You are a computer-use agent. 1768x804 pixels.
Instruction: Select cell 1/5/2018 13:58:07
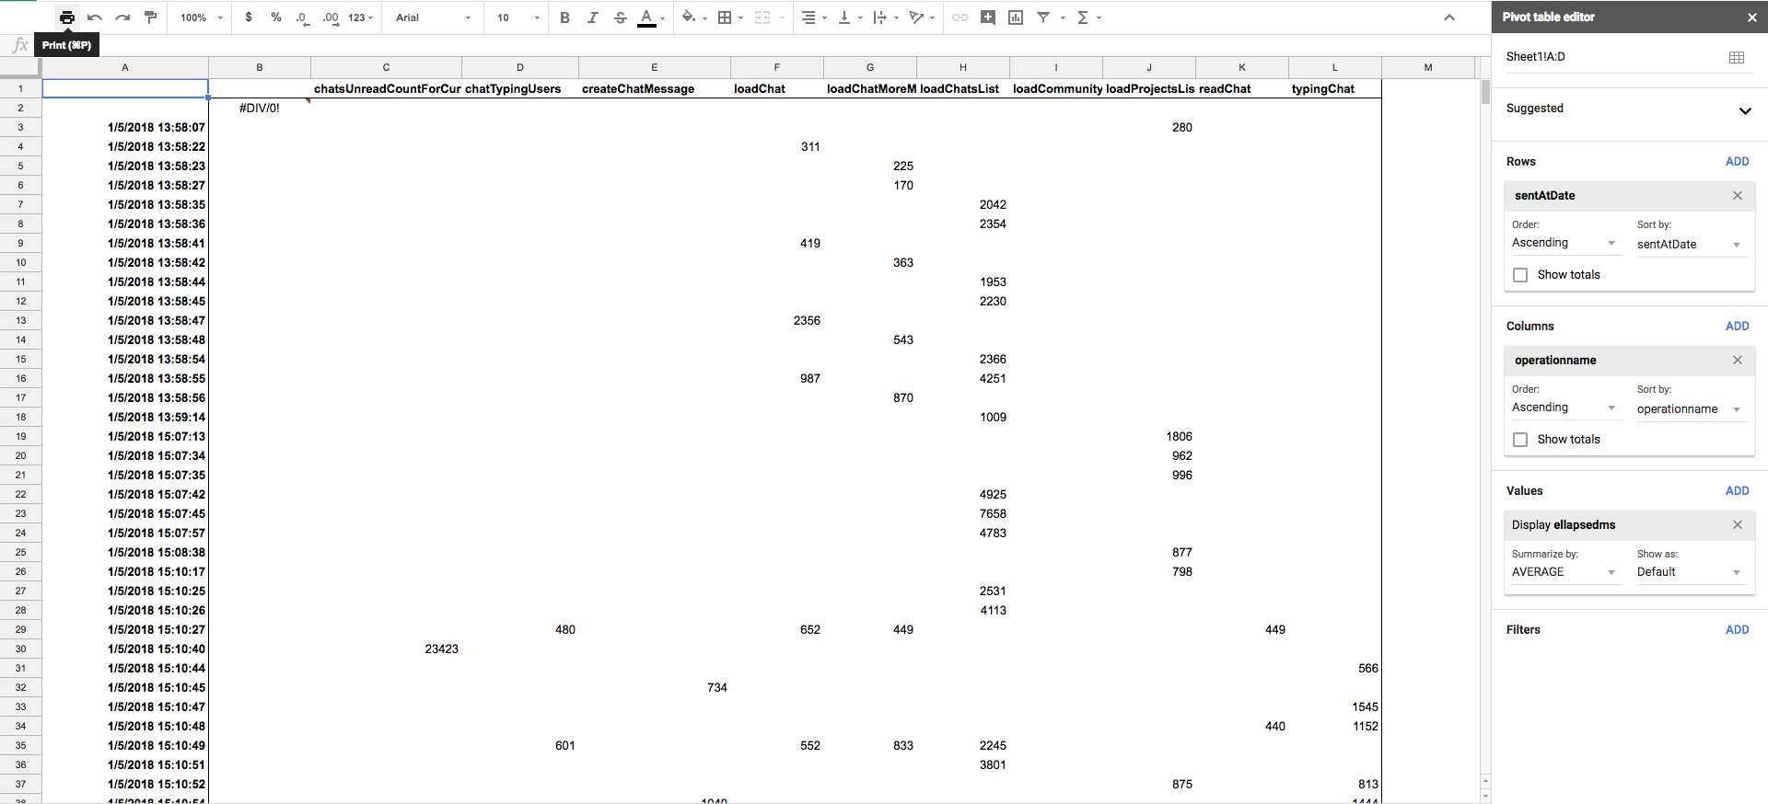tap(125, 127)
